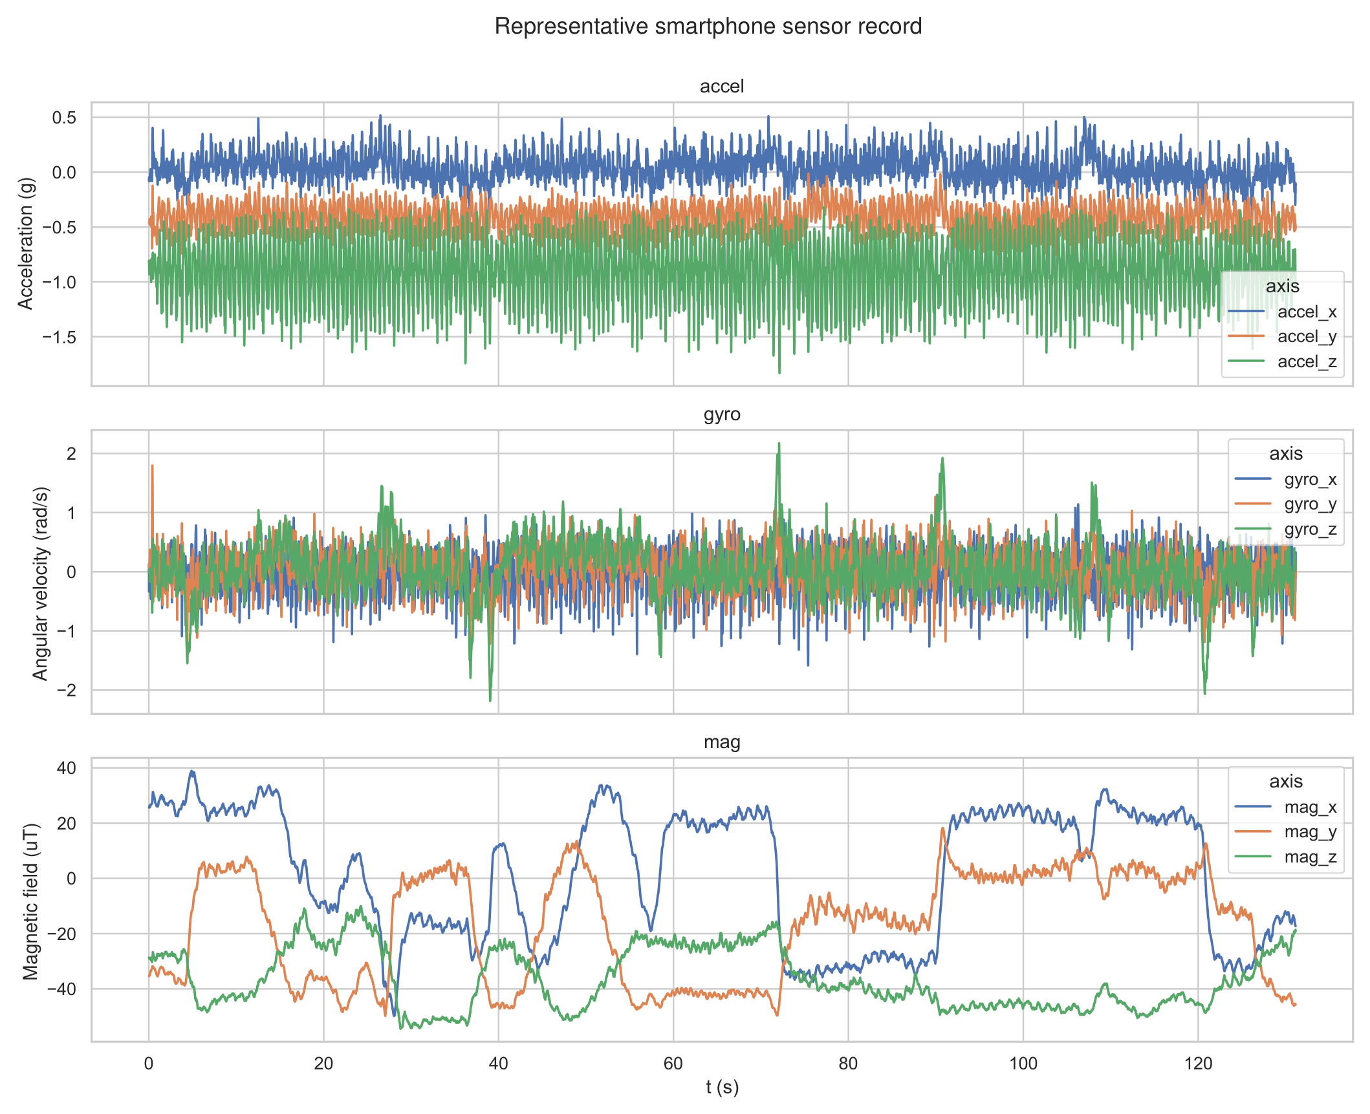Viewport: 1370px width, 1114px height.
Task: Click the x-axis tick label 0
Action: pyautogui.click(x=149, y=1064)
